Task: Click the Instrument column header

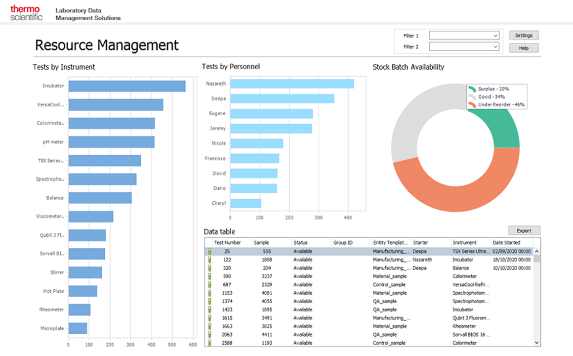Action: [x=465, y=243]
